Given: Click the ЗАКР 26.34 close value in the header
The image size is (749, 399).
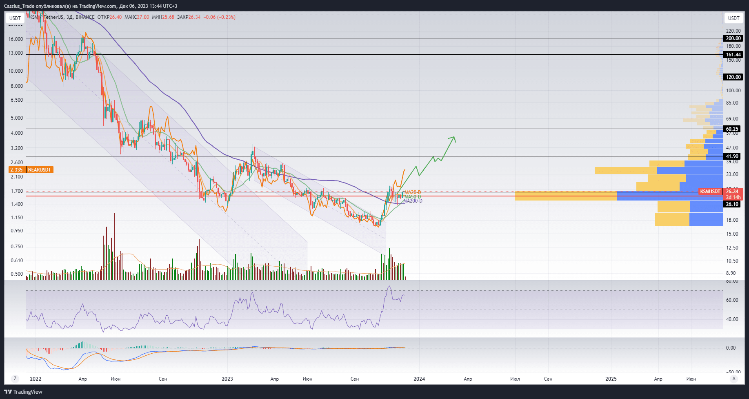Looking at the screenshot, I should pos(189,17).
